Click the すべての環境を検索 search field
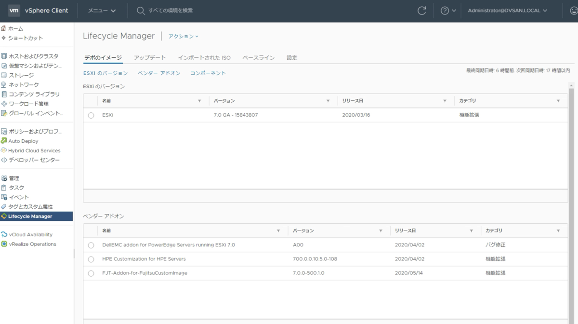Screen dimensions: 578x324 tap(171, 11)
